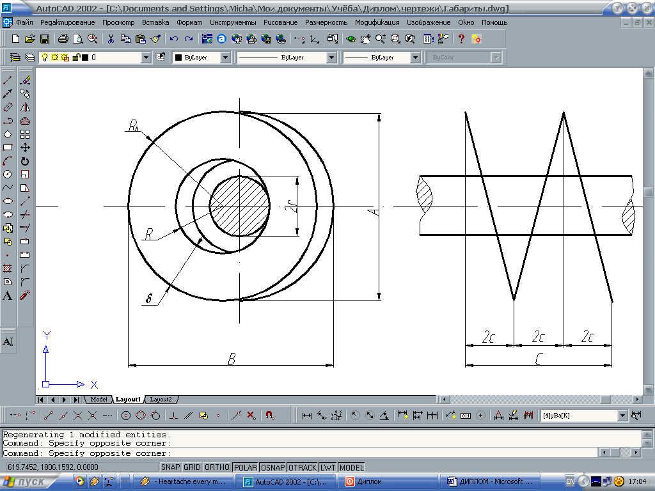Toggle SNAP mode in status bar
The width and height of the screenshot is (655, 491).
[x=171, y=467]
